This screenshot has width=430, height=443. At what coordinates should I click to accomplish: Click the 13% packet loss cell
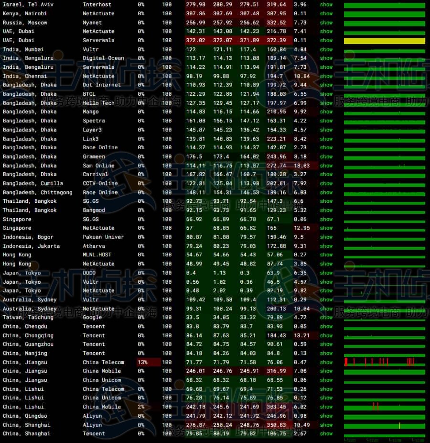click(149, 362)
